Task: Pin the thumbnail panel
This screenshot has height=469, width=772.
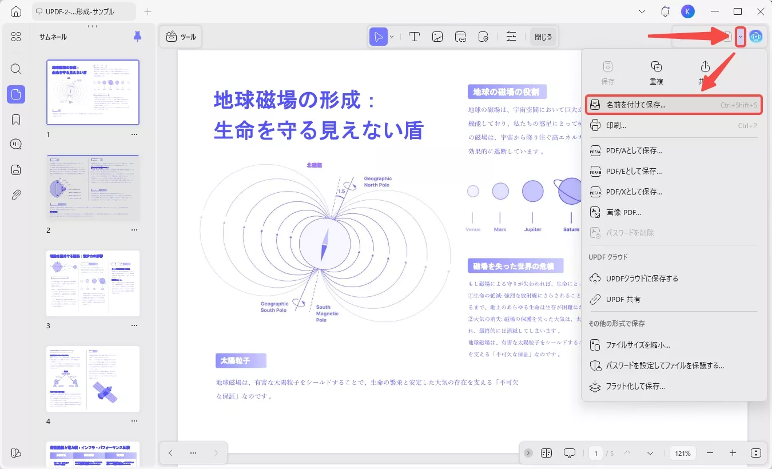Action: (137, 36)
